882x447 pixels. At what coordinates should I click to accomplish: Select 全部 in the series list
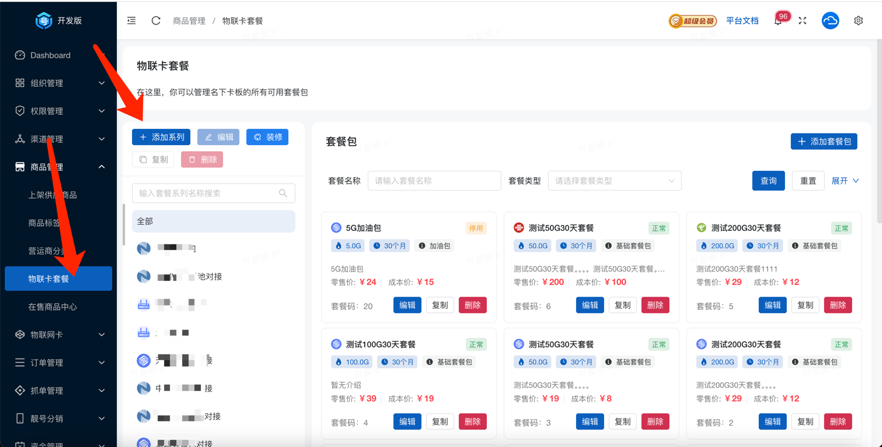pyautogui.click(x=213, y=221)
